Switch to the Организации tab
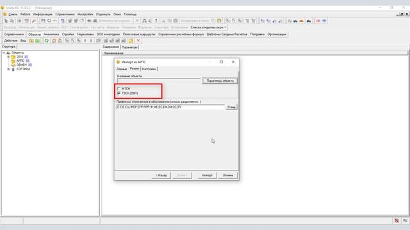 277,34
